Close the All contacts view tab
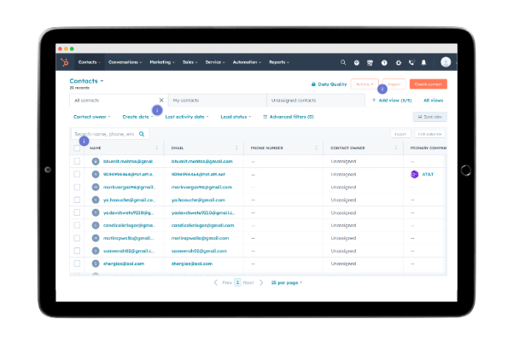 161,100
